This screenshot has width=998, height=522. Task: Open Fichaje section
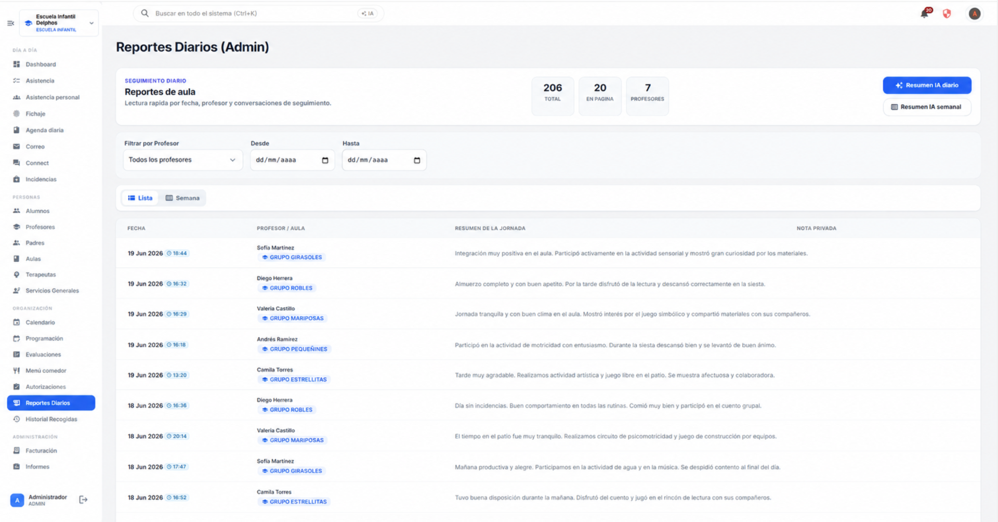[51, 114]
